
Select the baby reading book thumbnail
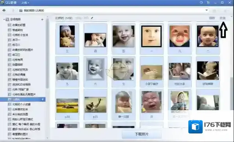(x=208, y=71)
